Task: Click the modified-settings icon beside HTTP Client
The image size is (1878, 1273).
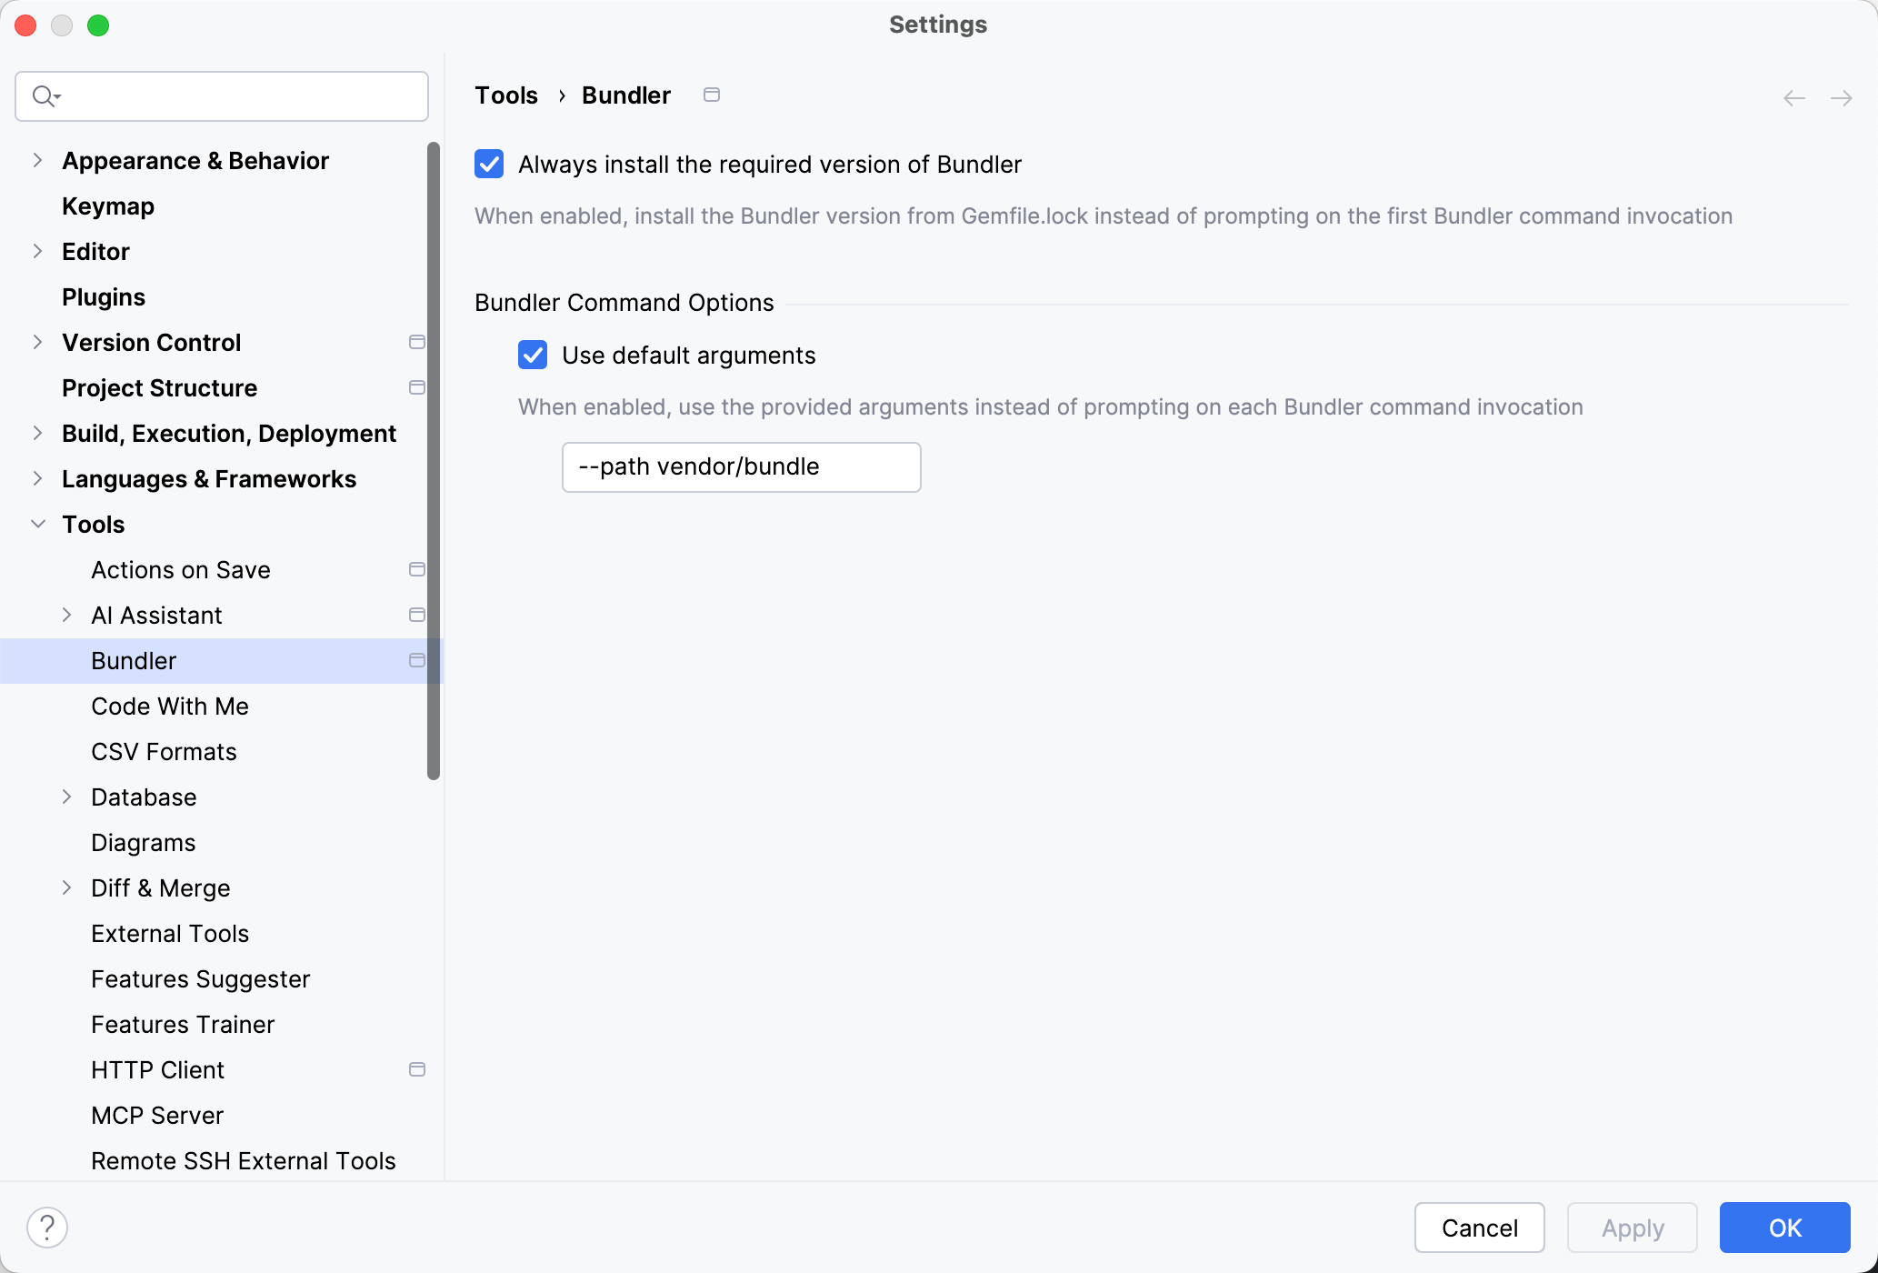Action: (417, 1069)
